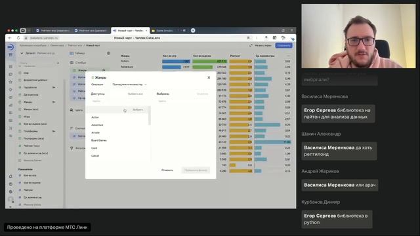Click the Кол-во игр column header
Screen dimensions: 420x236
[x=169, y=56]
